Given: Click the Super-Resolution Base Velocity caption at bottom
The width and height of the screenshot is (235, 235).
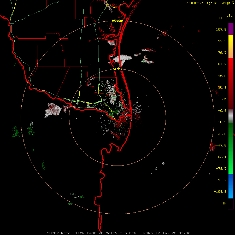Looking at the screenshot, I should [x=119, y=233].
